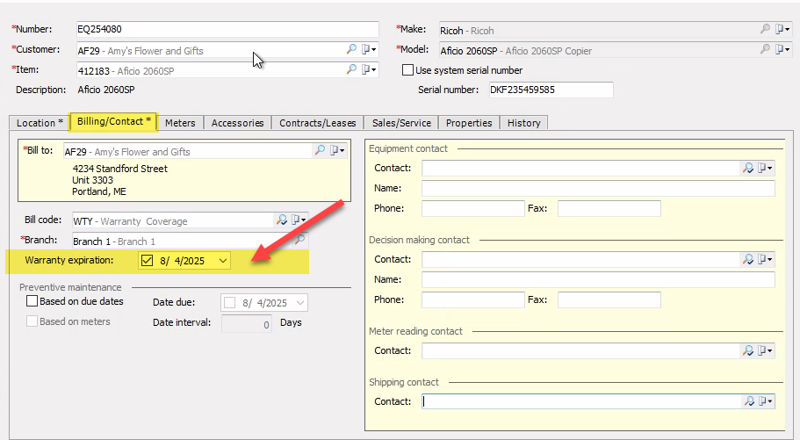This screenshot has height=440, width=800.
Task: Open the Meters tab
Action: coord(180,123)
